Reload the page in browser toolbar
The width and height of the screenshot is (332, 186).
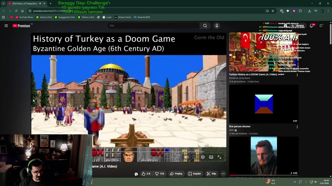pos(16,11)
